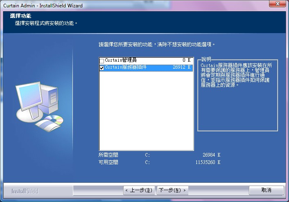Click the 下一步(N) button
The width and height of the screenshot is (289, 202).
tap(172, 190)
